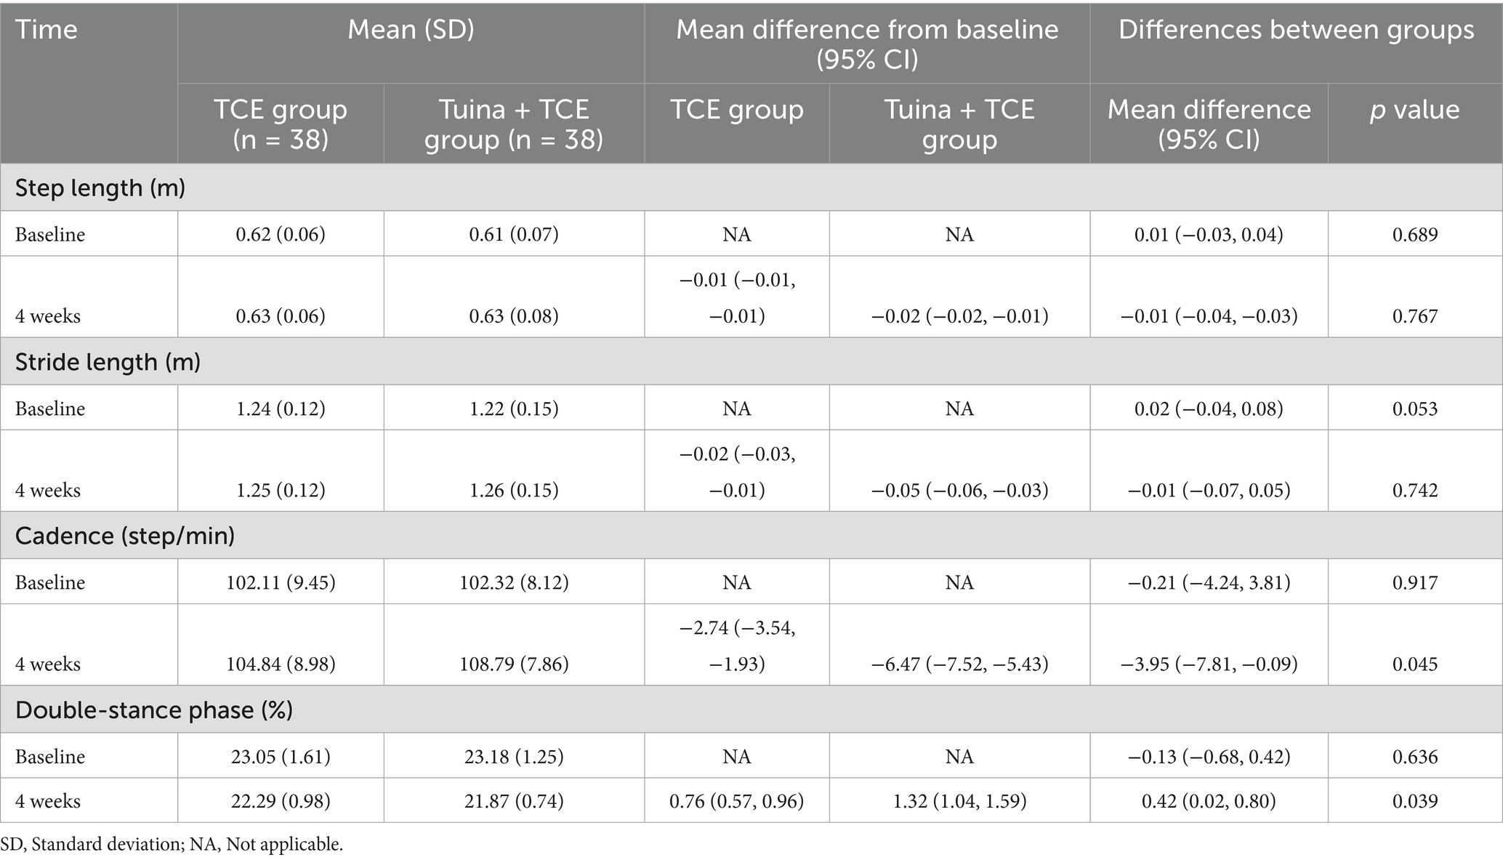Click the "Mean (SD)" header cell
The width and height of the screenshot is (1503, 860).
pyautogui.click(x=411, y=30)
